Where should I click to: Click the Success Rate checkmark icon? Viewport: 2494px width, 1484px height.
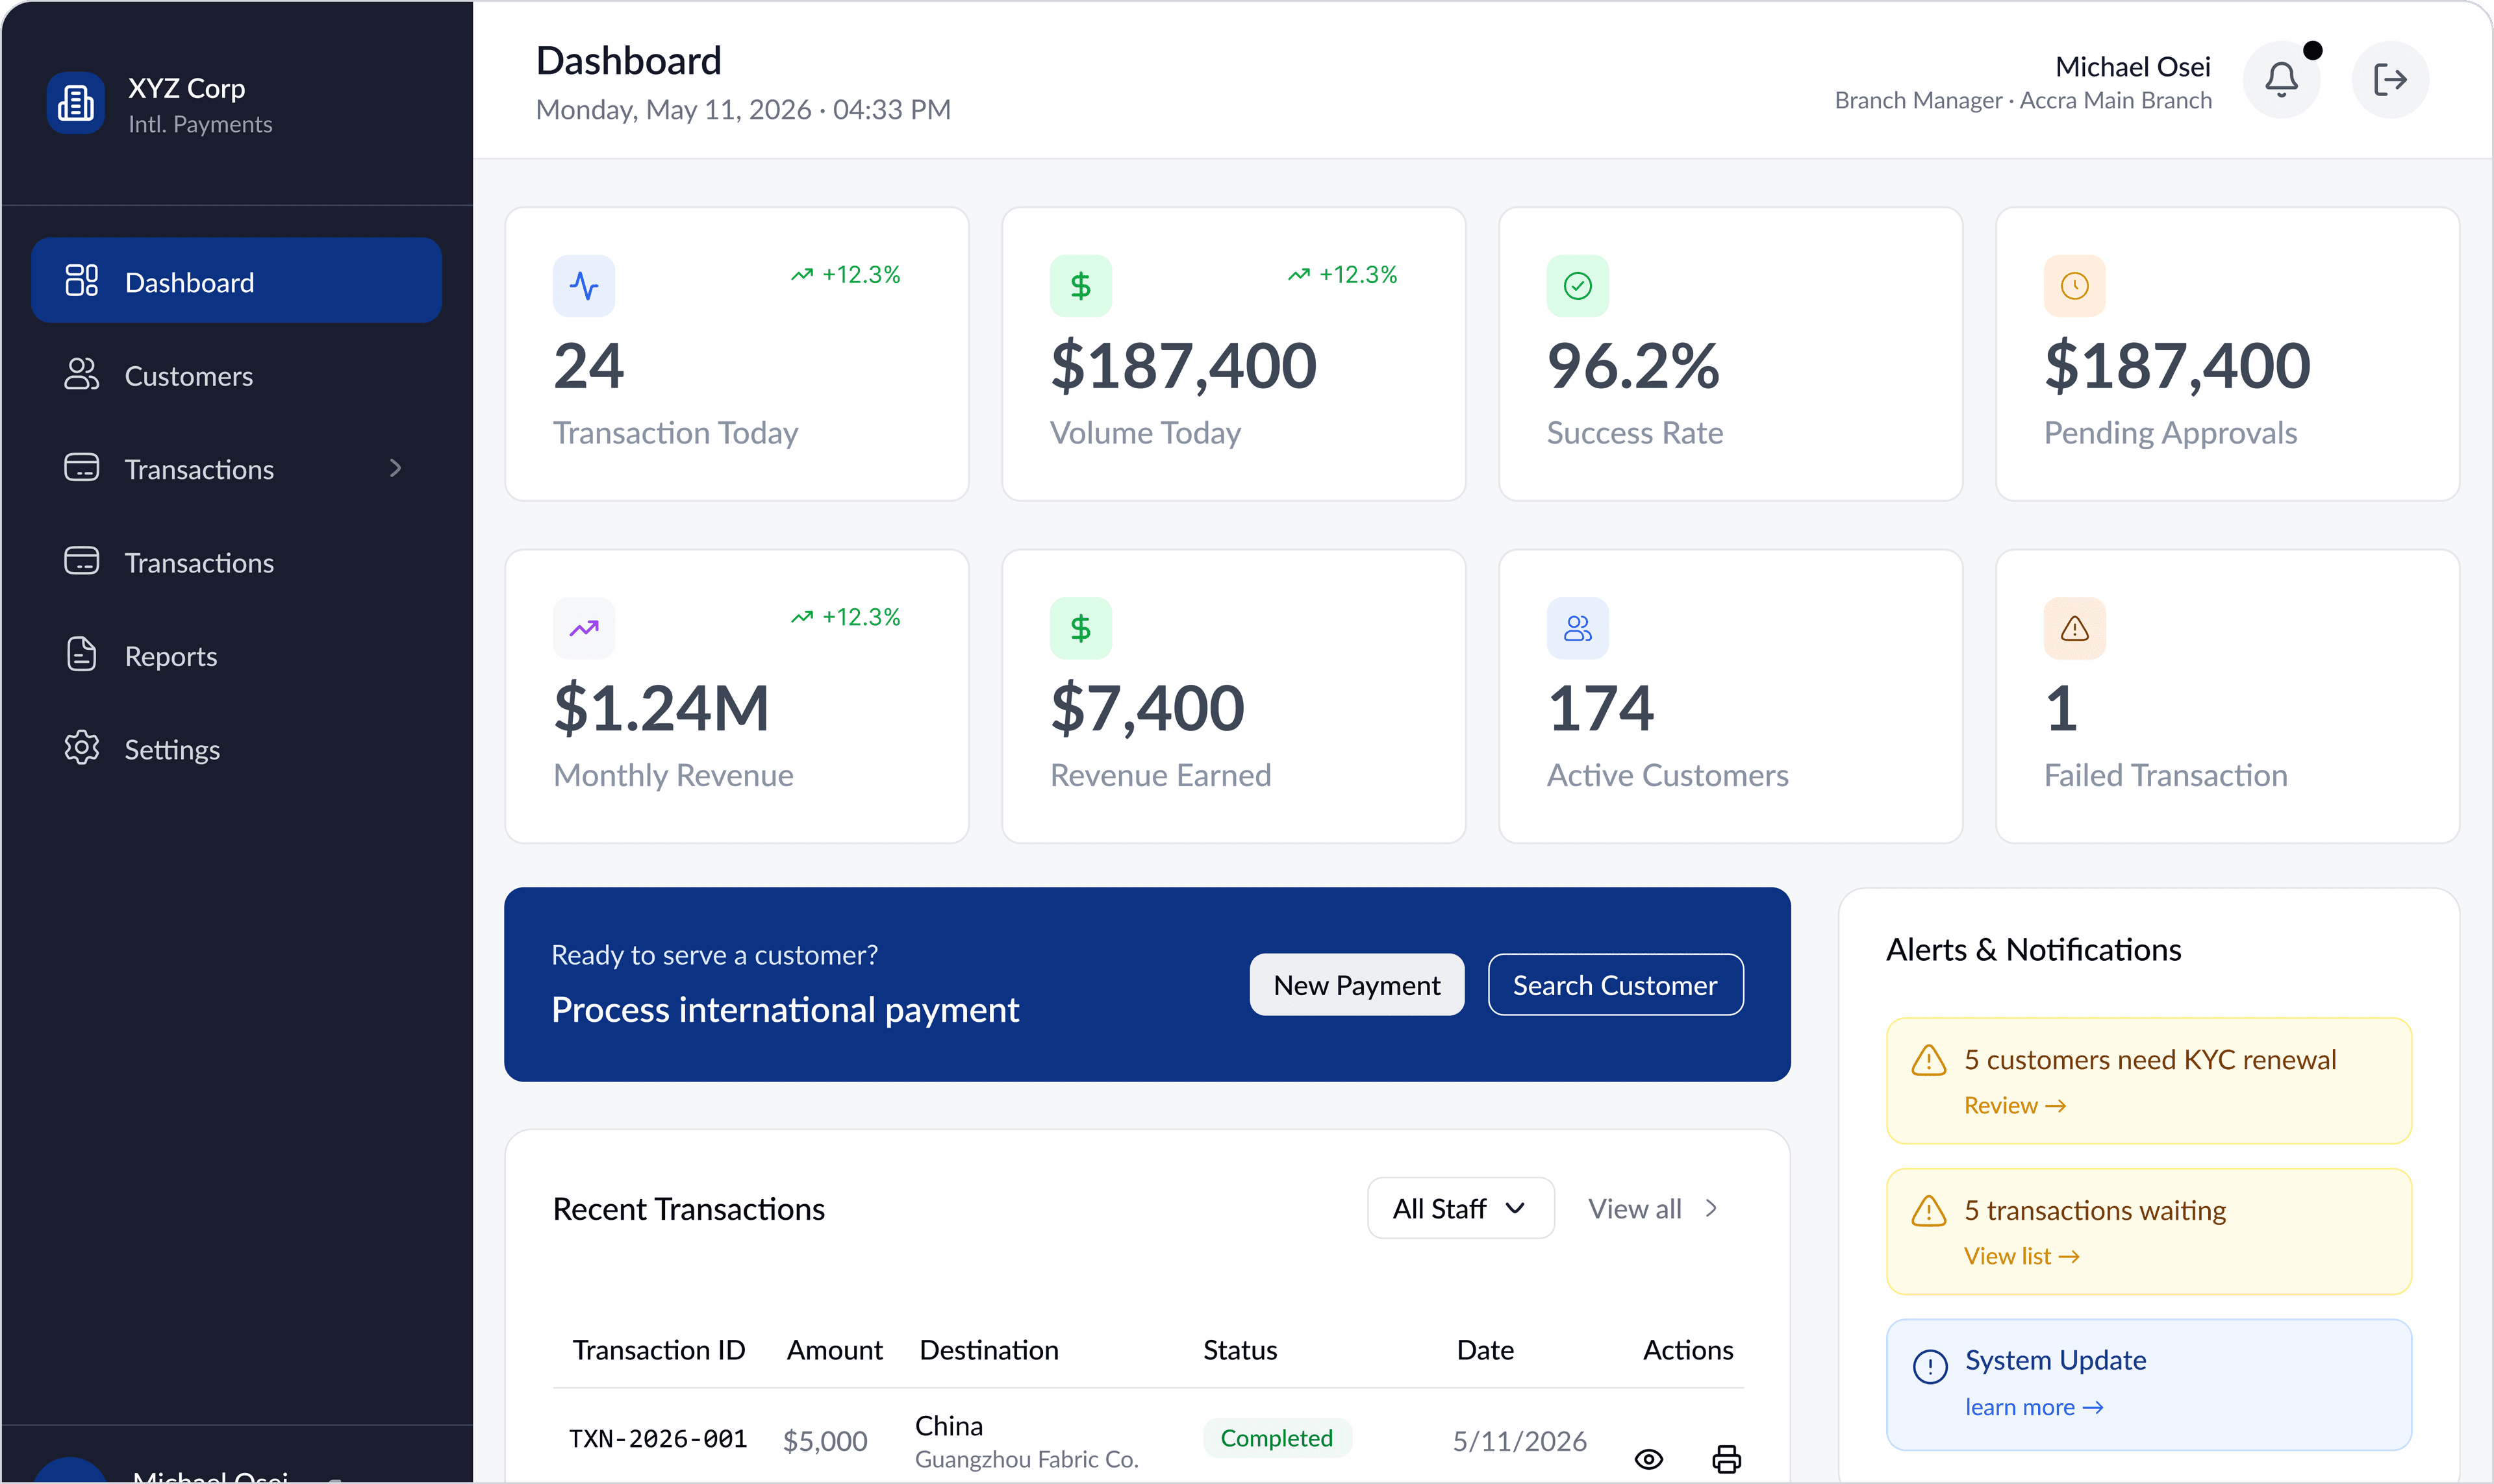point(1578,286)
